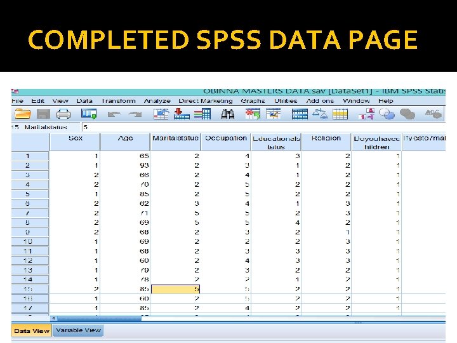
Task: Select the Educationalstatus column header
Action: pos(276,142)
